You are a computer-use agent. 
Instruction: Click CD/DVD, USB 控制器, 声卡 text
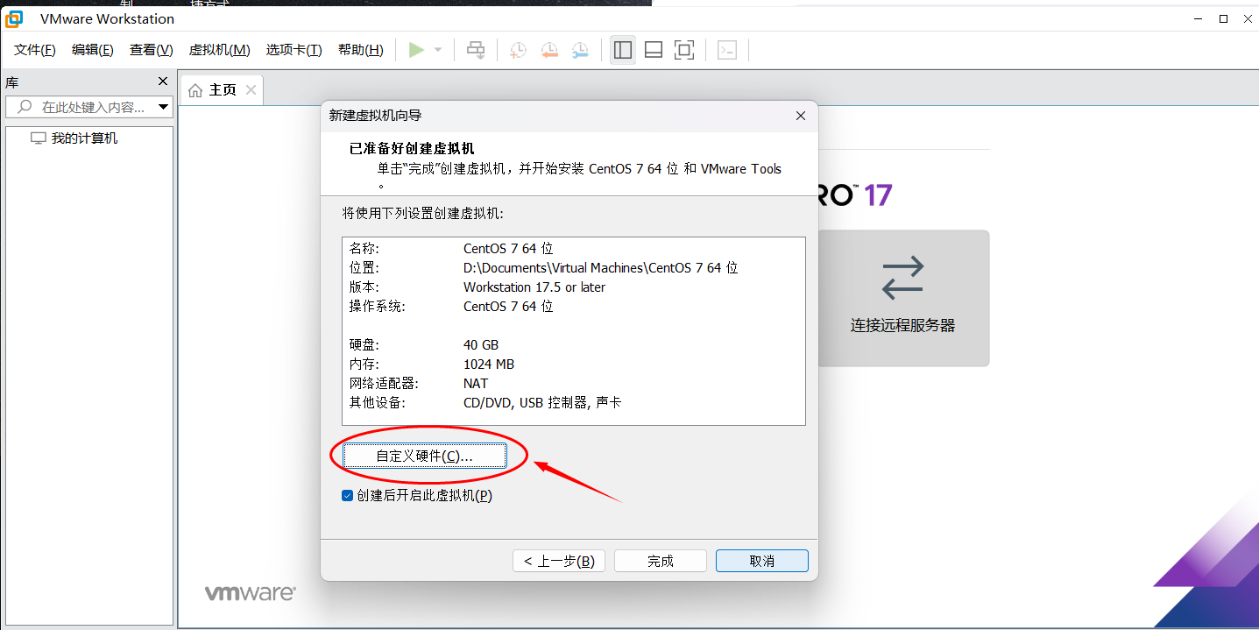(542, 403)
